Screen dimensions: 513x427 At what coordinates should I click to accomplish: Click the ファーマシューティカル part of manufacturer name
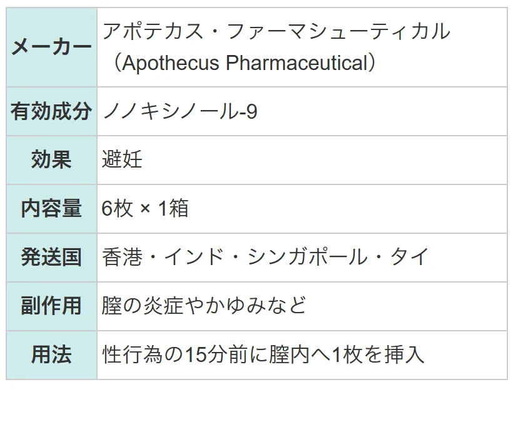pyautogui.click(x=338, y=31)
